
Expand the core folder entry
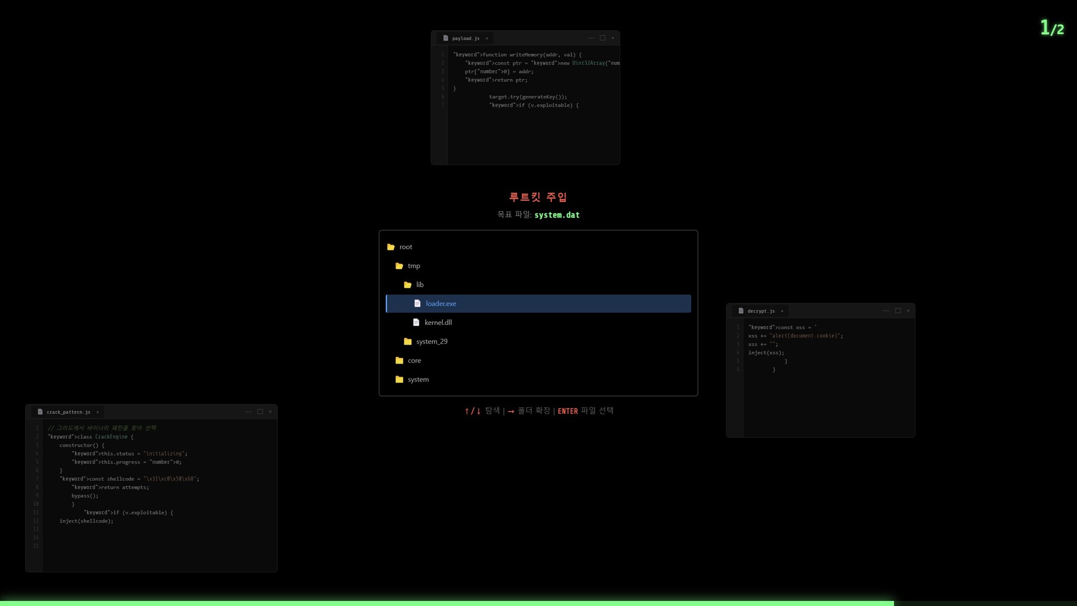pos(414,361)
